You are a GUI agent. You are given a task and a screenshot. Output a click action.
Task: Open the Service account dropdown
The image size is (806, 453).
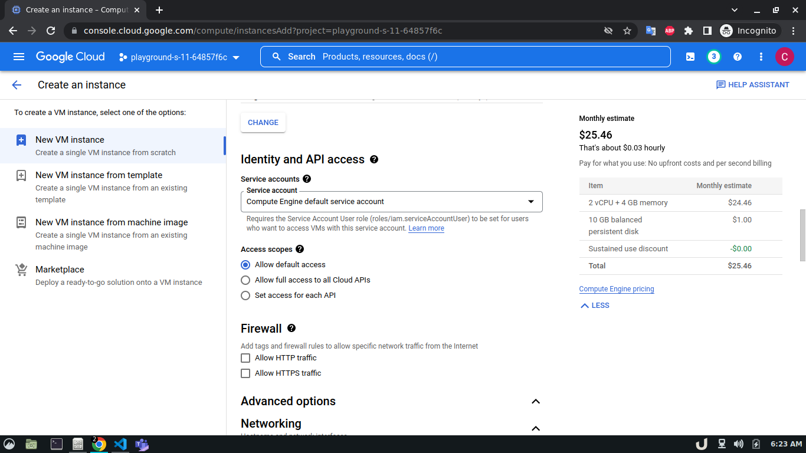click(392, 202)
